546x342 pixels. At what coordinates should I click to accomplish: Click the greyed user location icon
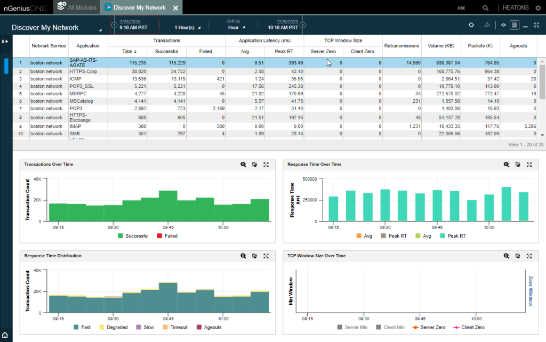coord(487,25)
